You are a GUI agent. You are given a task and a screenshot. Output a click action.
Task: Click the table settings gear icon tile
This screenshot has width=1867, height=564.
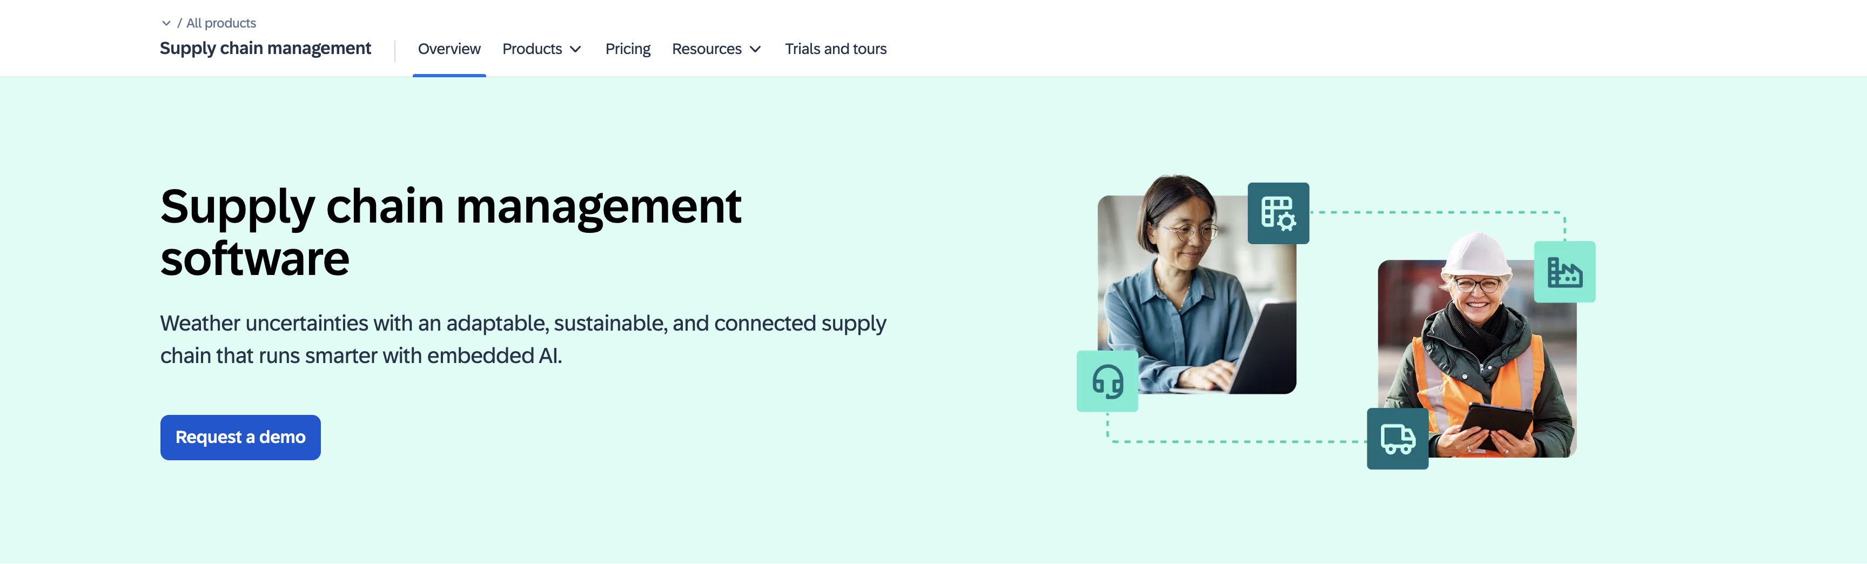click(x=1278, y=213)
